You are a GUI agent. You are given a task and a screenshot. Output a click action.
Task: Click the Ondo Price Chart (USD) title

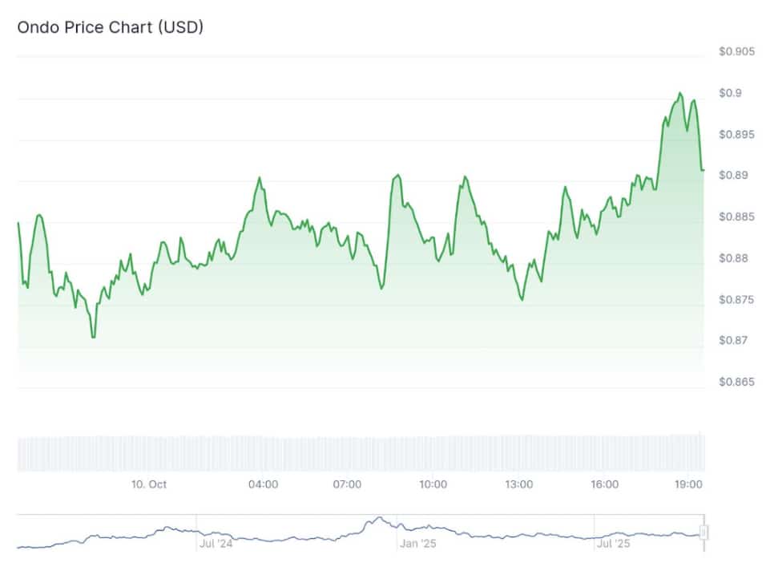111,27
